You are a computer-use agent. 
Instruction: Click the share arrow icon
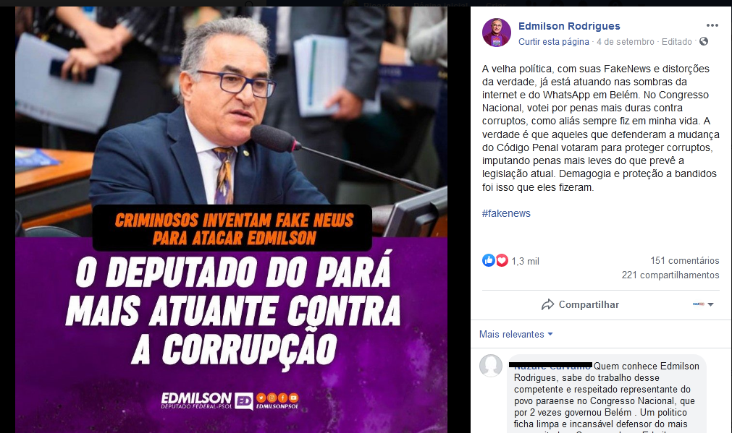pos(547,305)
